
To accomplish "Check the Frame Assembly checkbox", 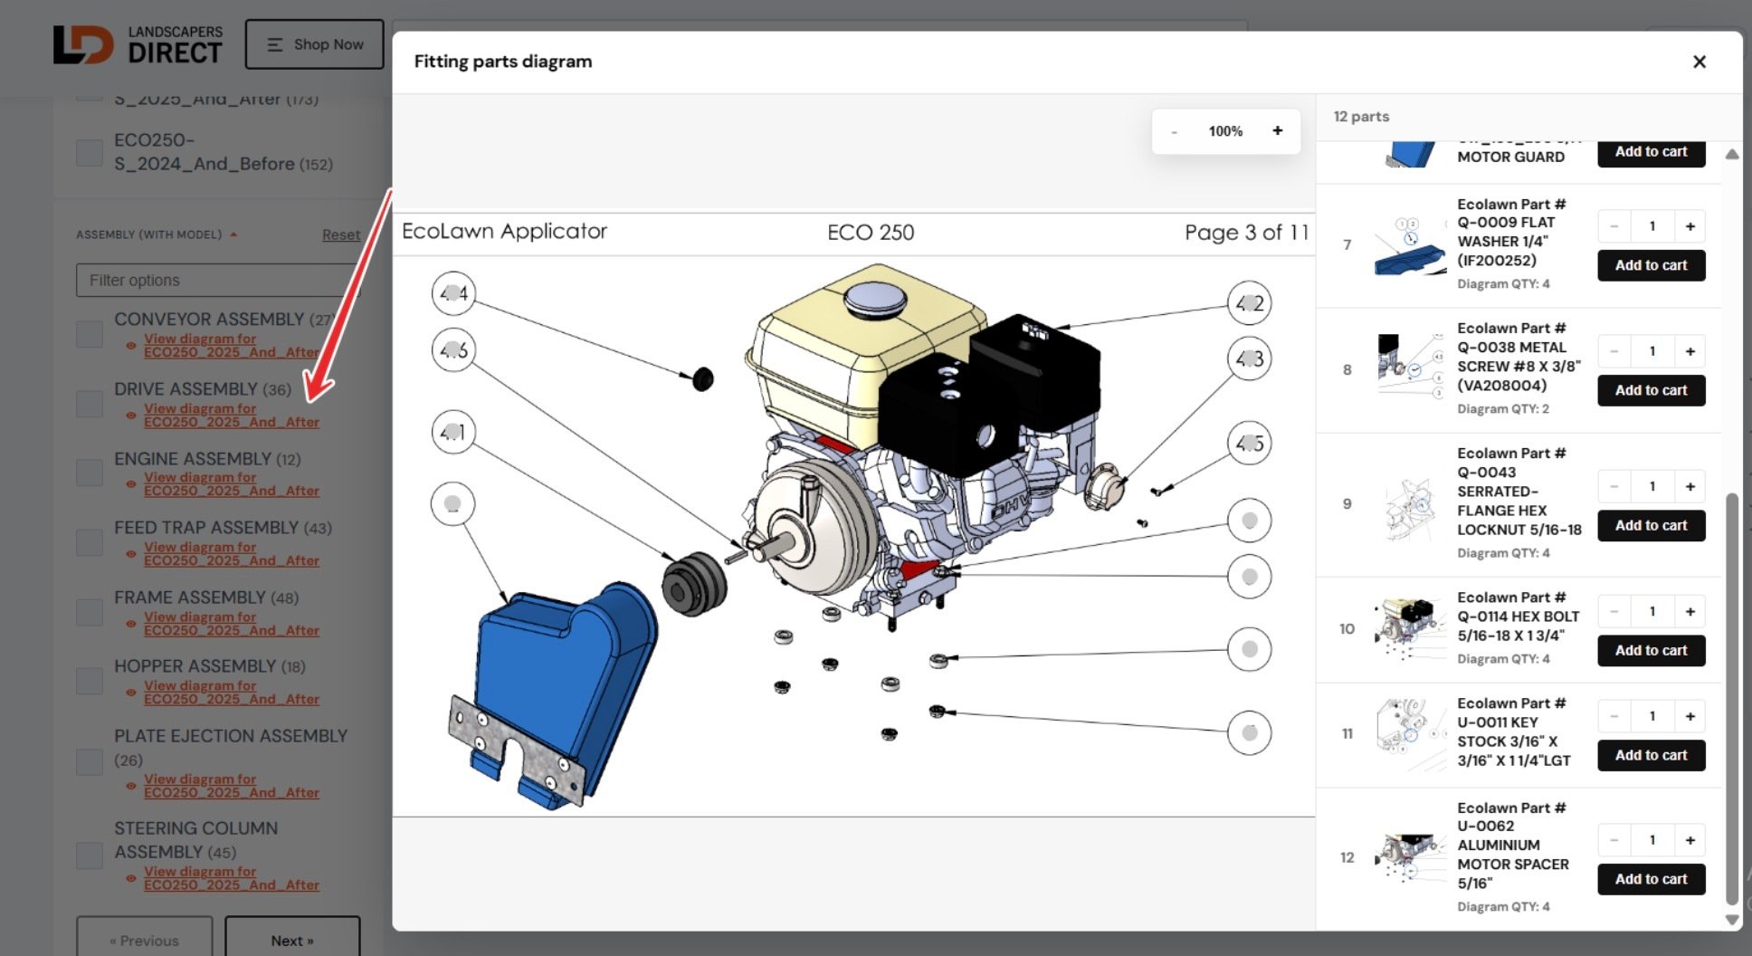I will point(90,612).
